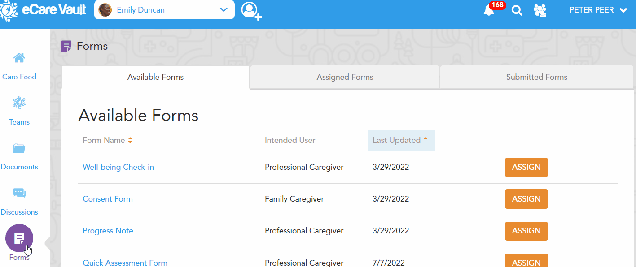Screen dimensions: 636x267
Task: Assign the Consent Form
Action: click(x=526, y=199)
